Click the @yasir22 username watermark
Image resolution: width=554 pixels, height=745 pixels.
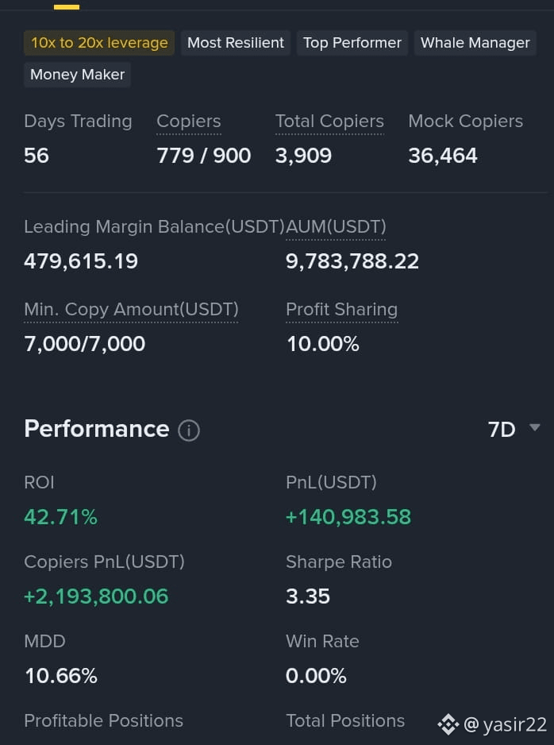point(505,725)
